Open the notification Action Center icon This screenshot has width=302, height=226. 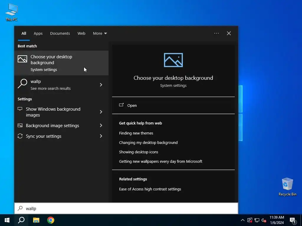coord(292,220)
